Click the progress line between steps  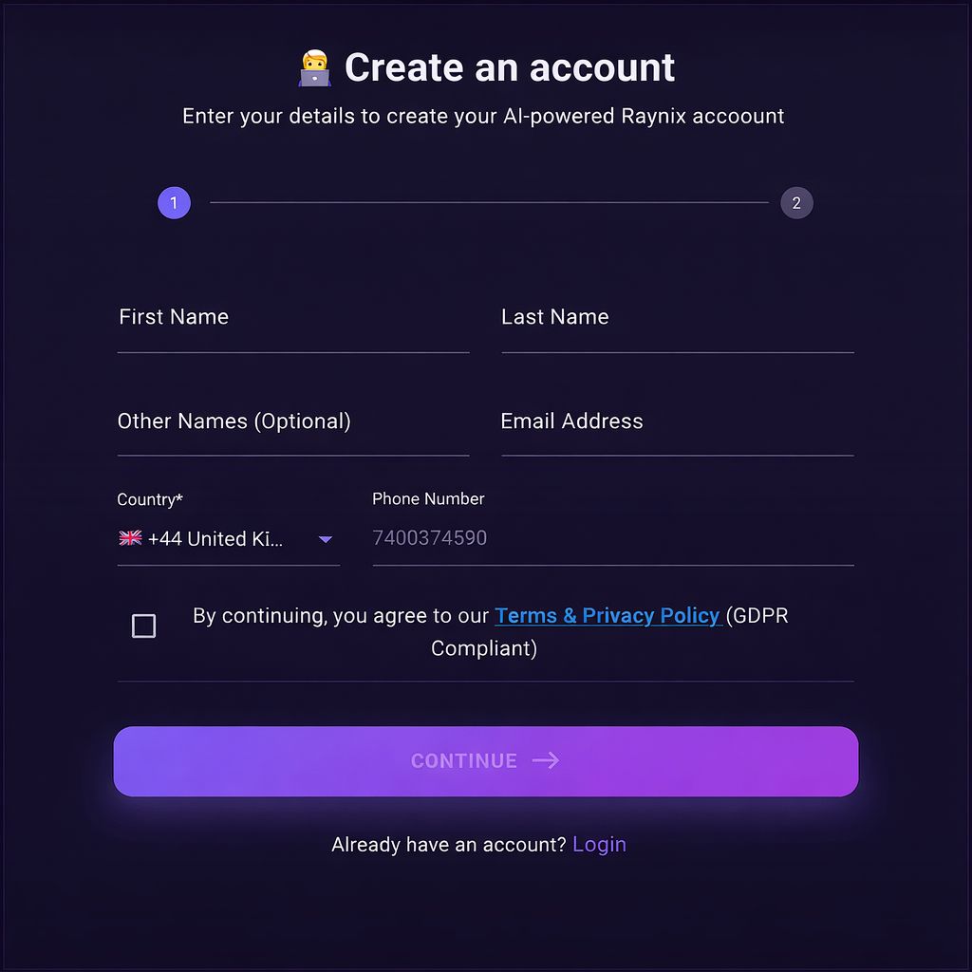coord(489,202)
